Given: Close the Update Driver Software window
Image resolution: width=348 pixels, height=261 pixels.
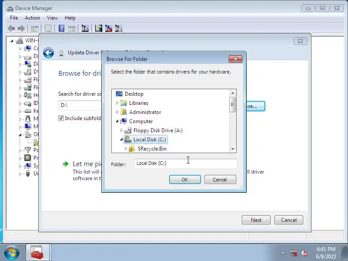Looking at the screenshot, I should tap(300, 41).
